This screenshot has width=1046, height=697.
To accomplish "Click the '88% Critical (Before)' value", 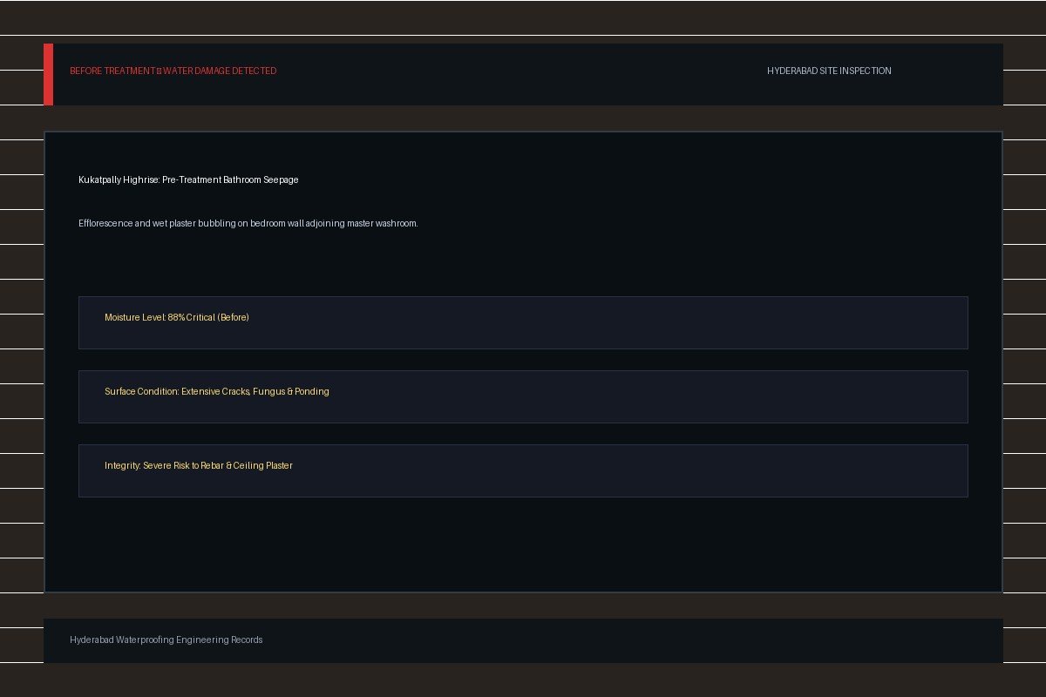I will (208, 317).
